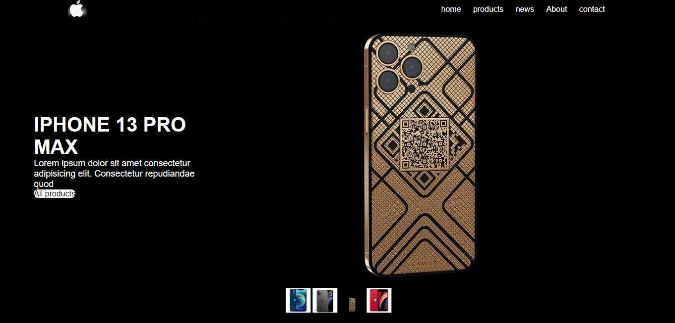Click the lower-left camera lens on the phone
This screenshot has width=675, height=323.
click(388, 80)
